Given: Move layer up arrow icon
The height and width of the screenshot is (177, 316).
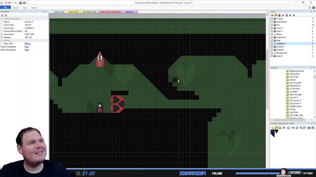Looking at the screenshot, I should [290, 15].
